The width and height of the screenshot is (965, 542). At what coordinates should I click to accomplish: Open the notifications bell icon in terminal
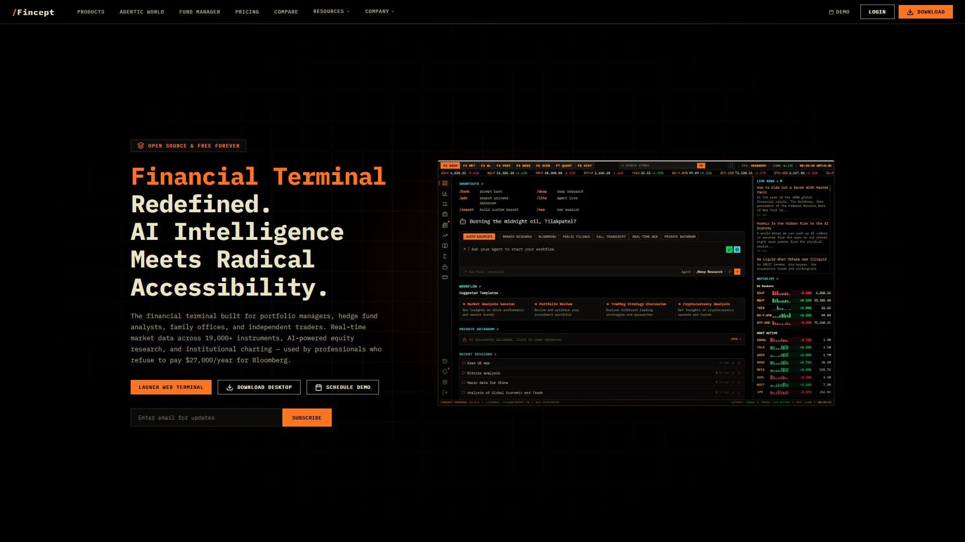pos(445,372)
